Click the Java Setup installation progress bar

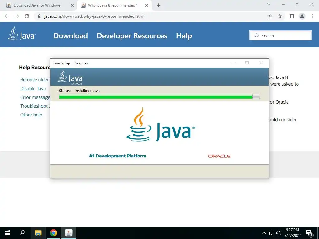pyautogui.click(x=159, y=97)
